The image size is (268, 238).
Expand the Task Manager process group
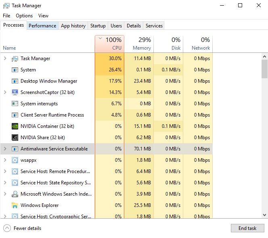click(x=5, y=58)
